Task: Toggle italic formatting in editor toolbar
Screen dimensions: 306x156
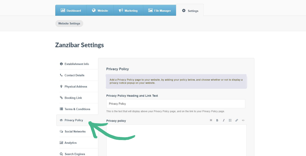Action: tap(224, 120)
